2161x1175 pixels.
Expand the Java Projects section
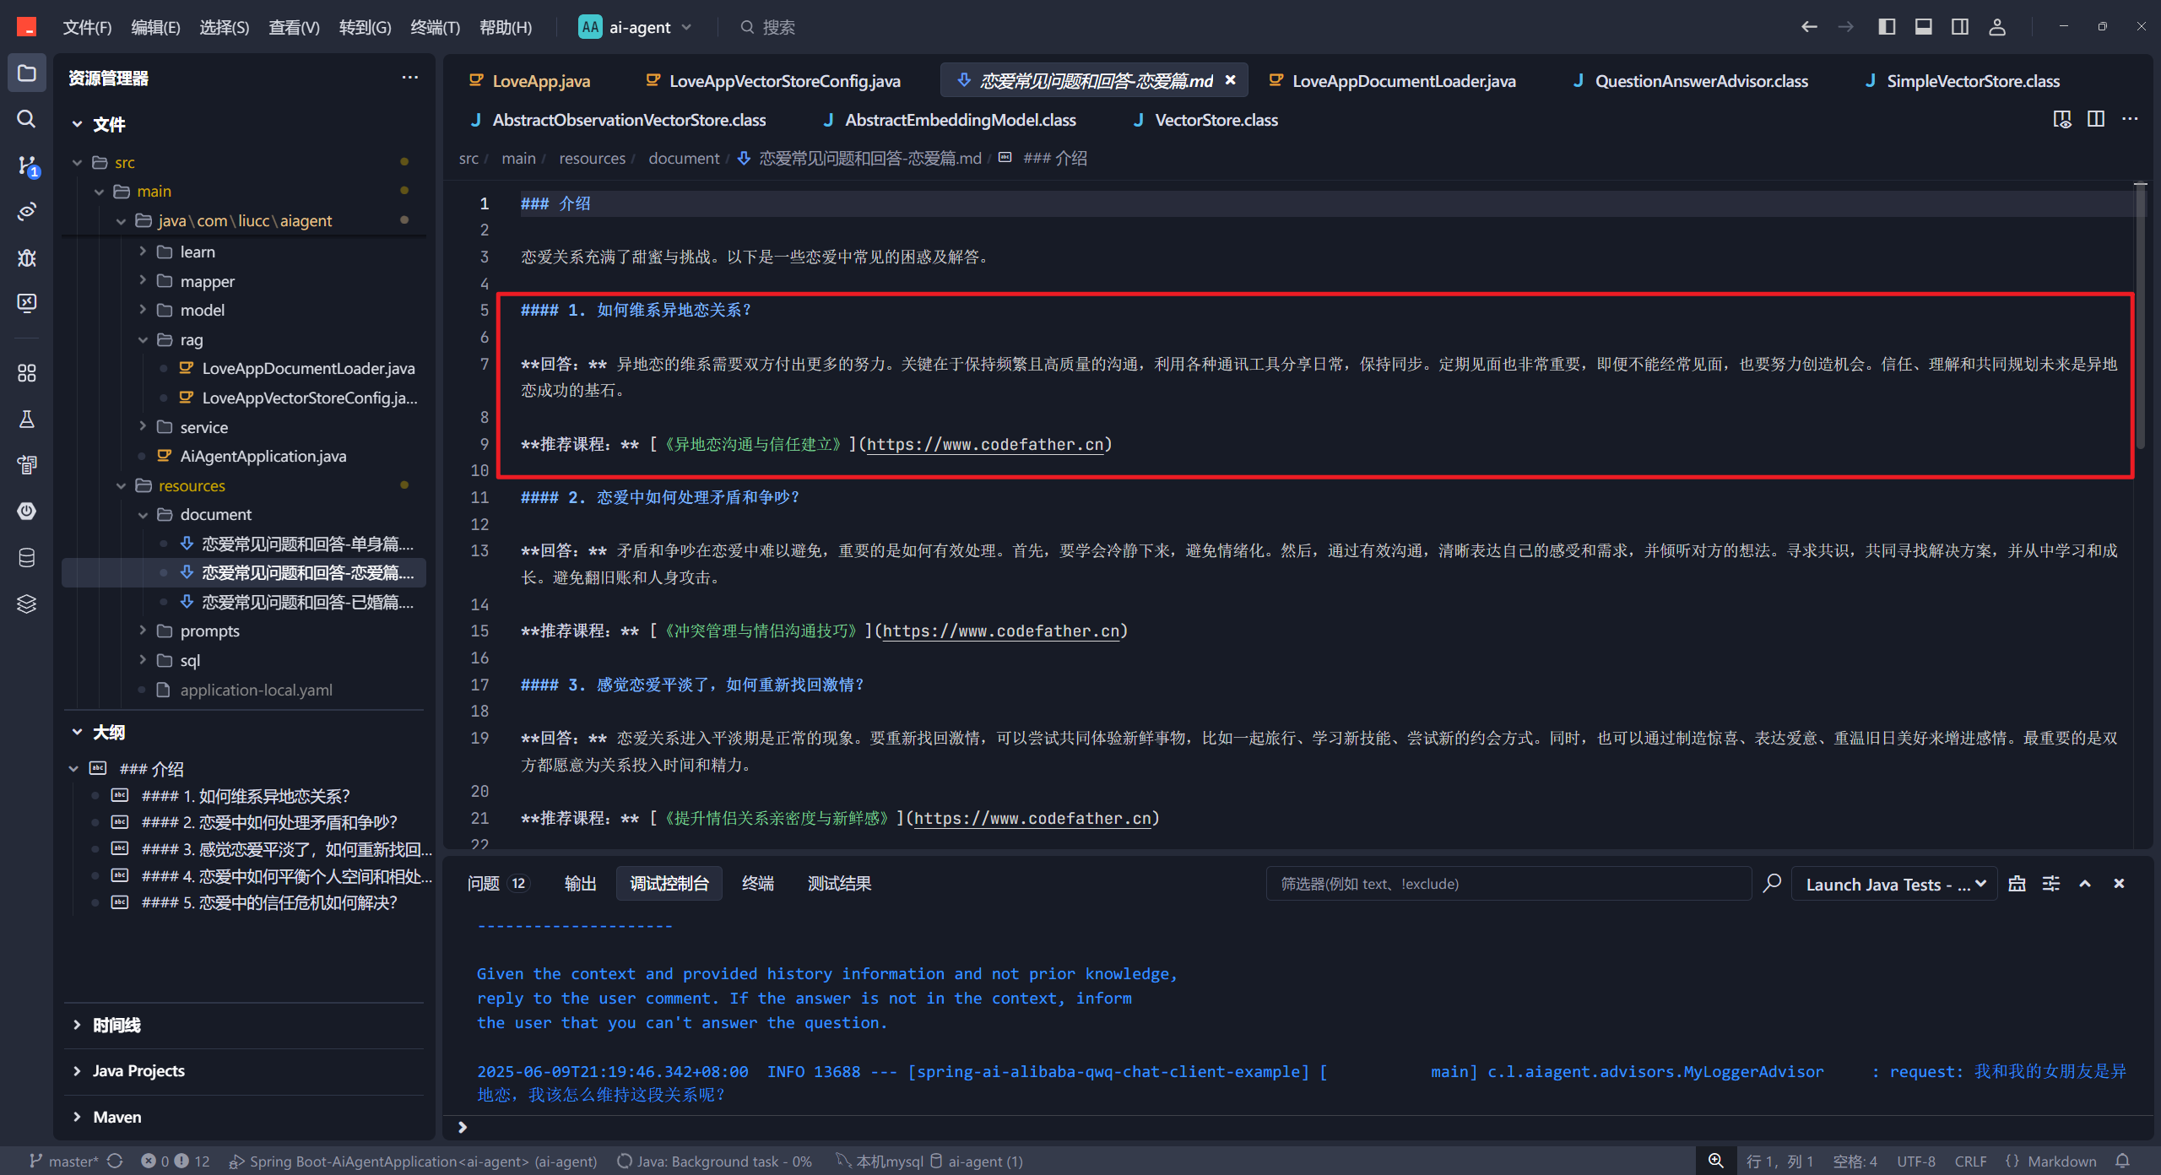pyautogui.click(x=138, y=1070)
